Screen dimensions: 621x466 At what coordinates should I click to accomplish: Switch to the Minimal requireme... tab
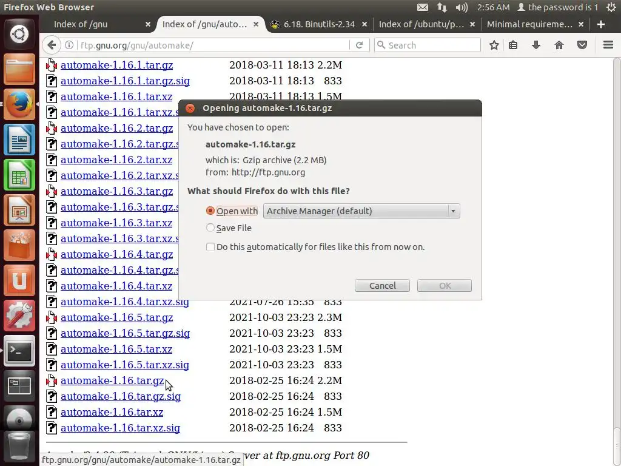click(x=529, y=24)
